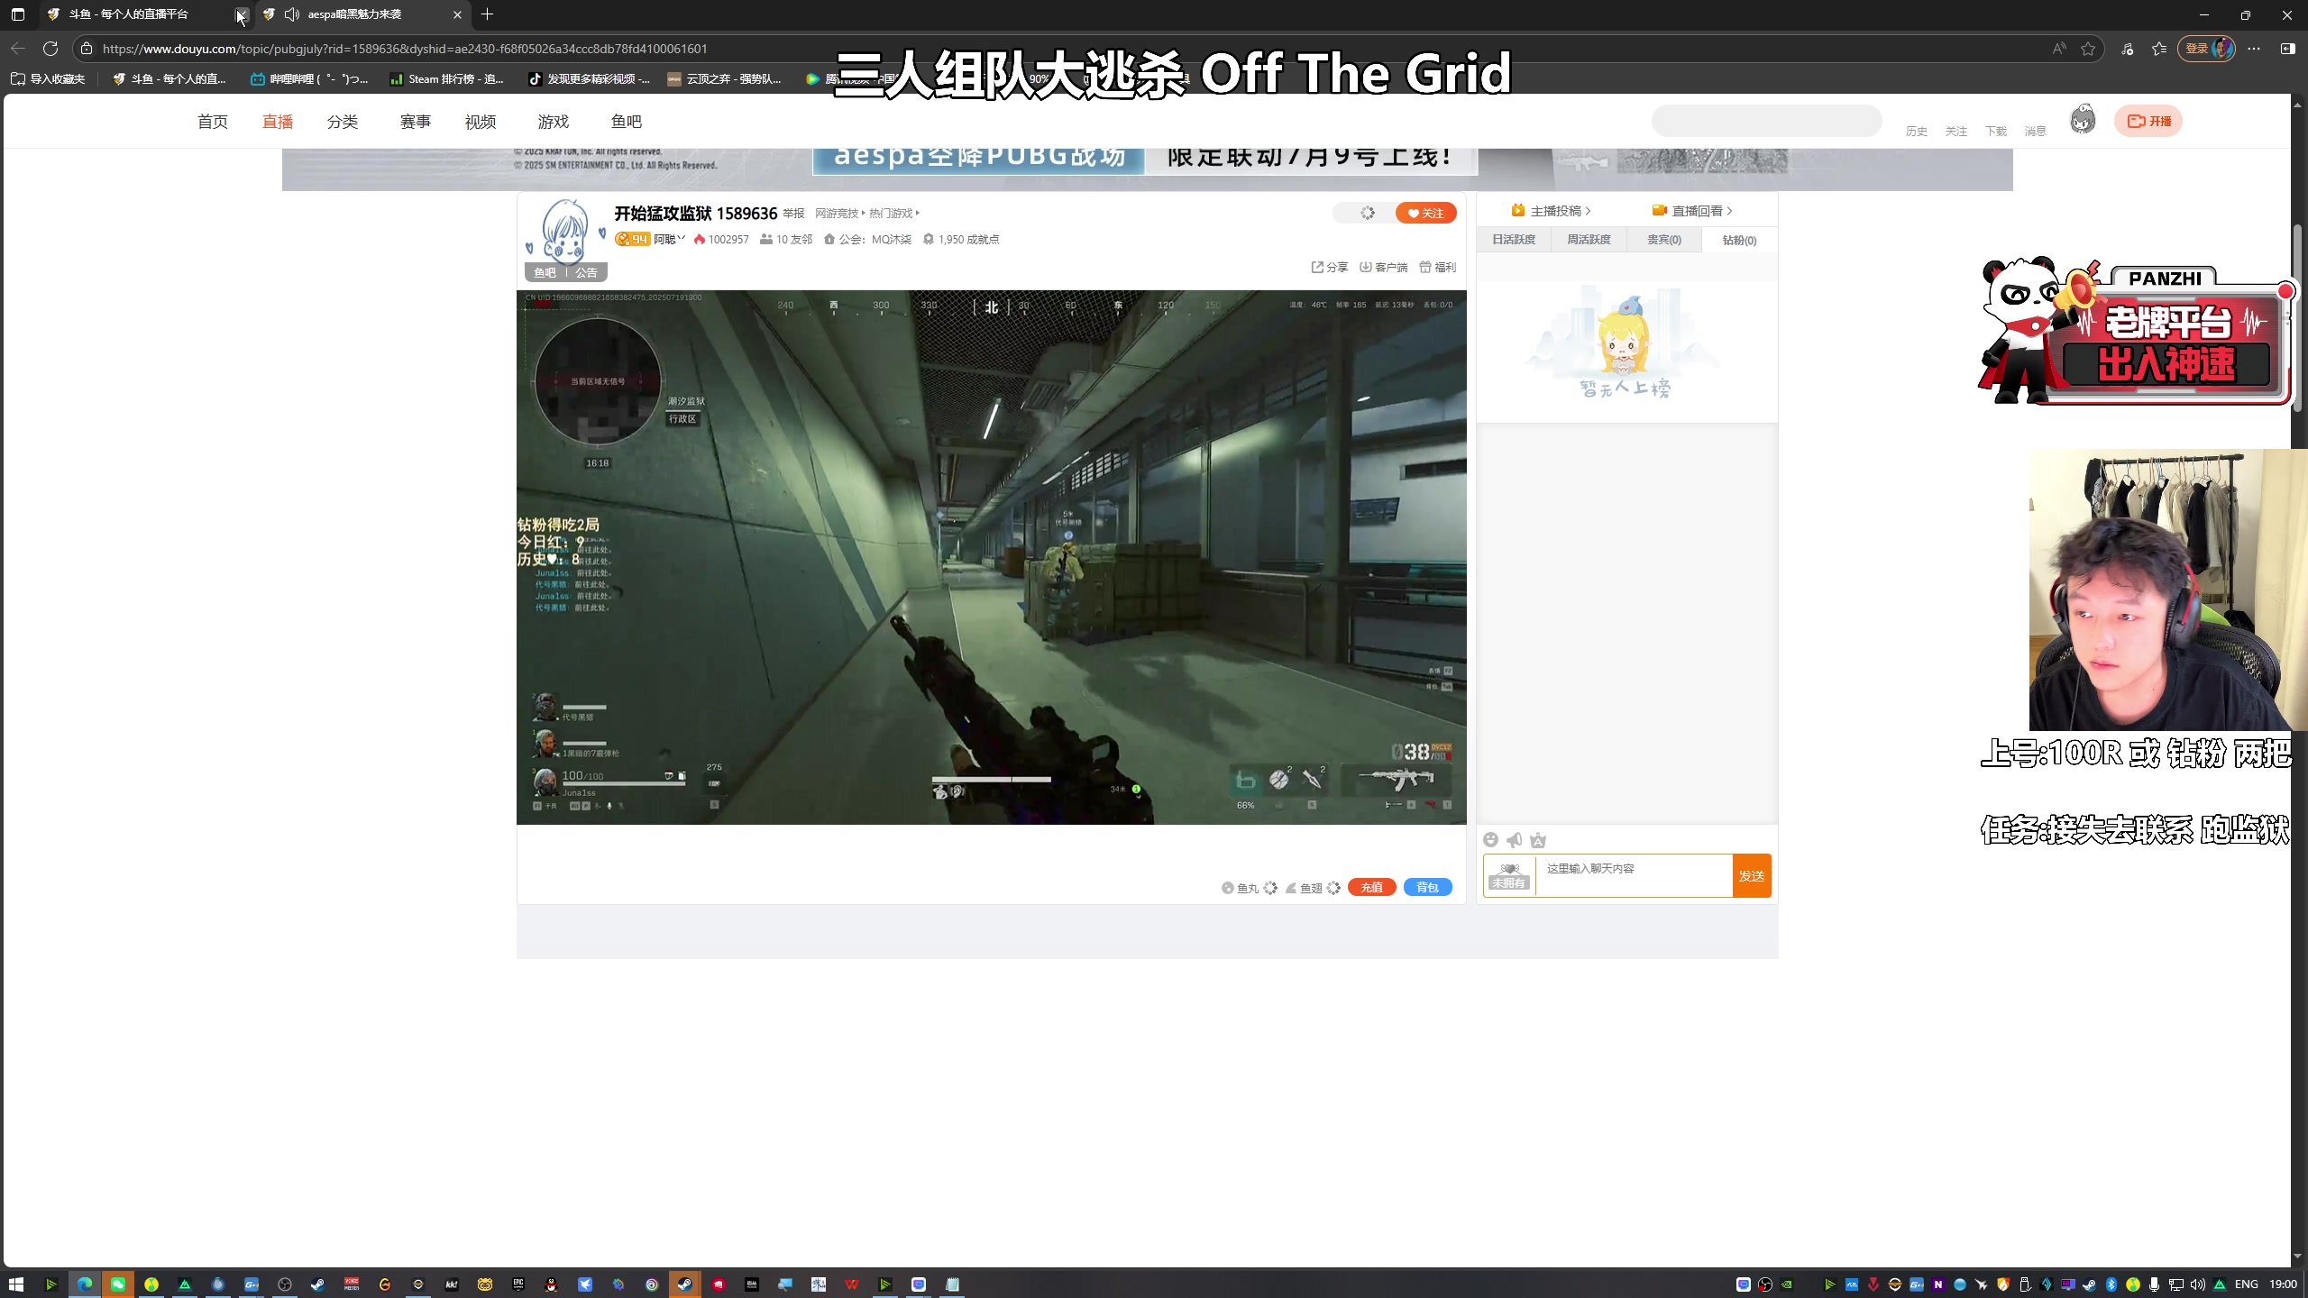Image resolution: width=2308 pixels, height=1298 pixels.
Task: Open the Windows Start menu
Action: pyautogui.click(x=15, y=1284)
